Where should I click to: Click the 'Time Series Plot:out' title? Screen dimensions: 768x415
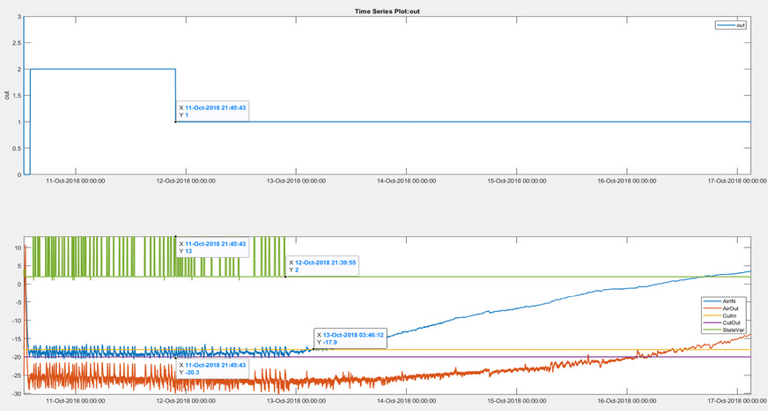tap(383, 10)
